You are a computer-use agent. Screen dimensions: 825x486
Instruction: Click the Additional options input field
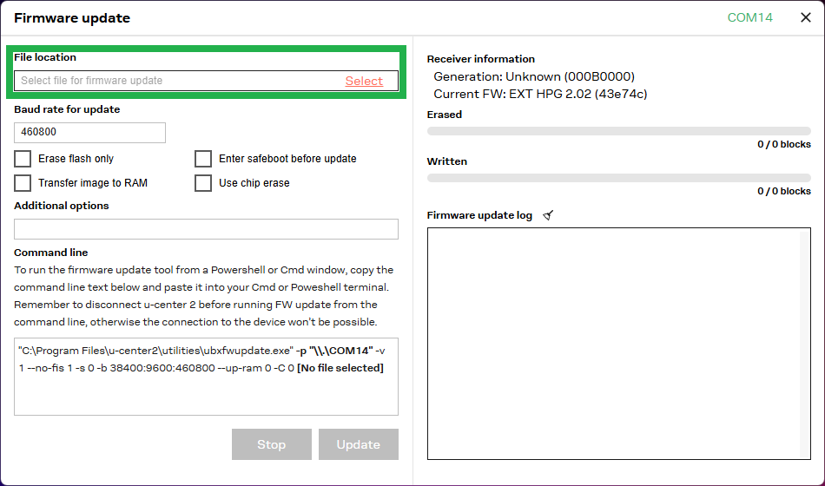[206, 229]
